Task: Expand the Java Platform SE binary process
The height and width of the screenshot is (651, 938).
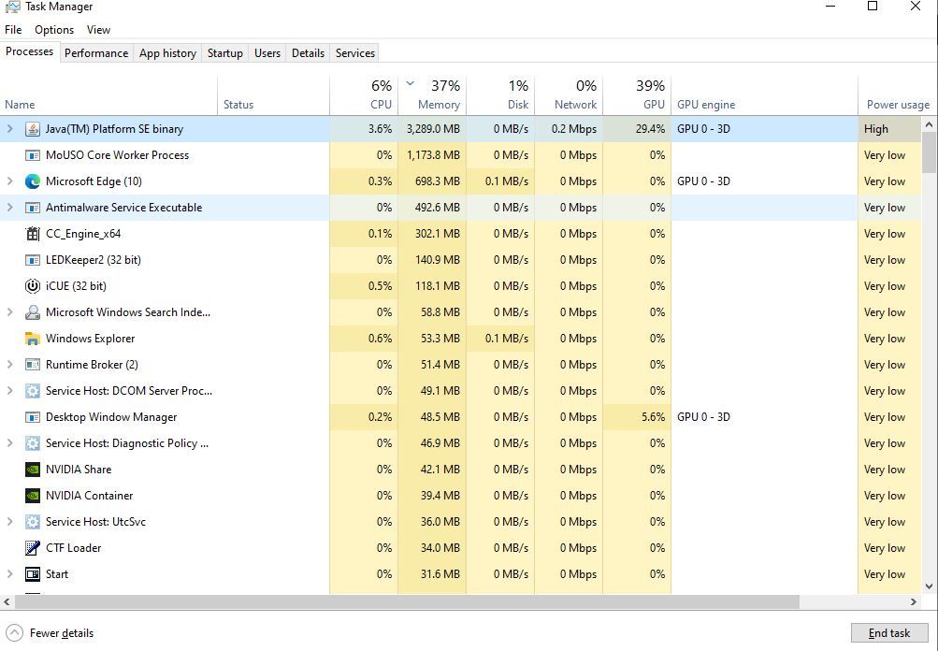Action: (9, 129)
